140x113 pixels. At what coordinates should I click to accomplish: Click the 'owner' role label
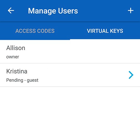[12, 57]
